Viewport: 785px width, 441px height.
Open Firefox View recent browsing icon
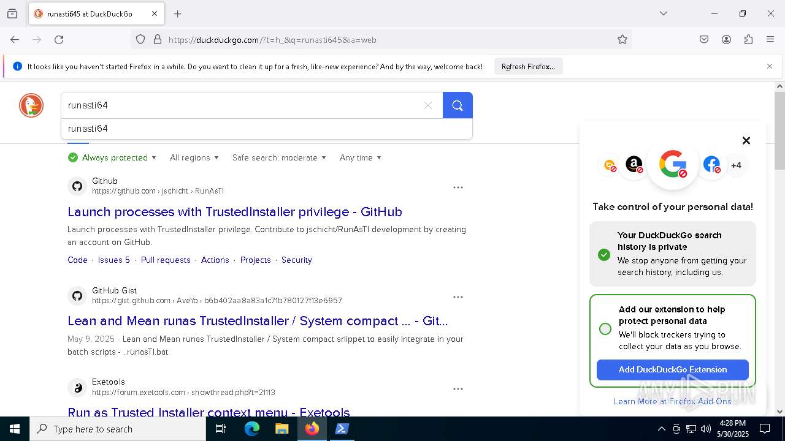pyautogui.click(x=12, y=13)
